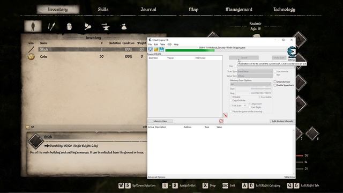Click the Cancel scan button
This screenshot has width=343, height=193.
pos(244,58)
